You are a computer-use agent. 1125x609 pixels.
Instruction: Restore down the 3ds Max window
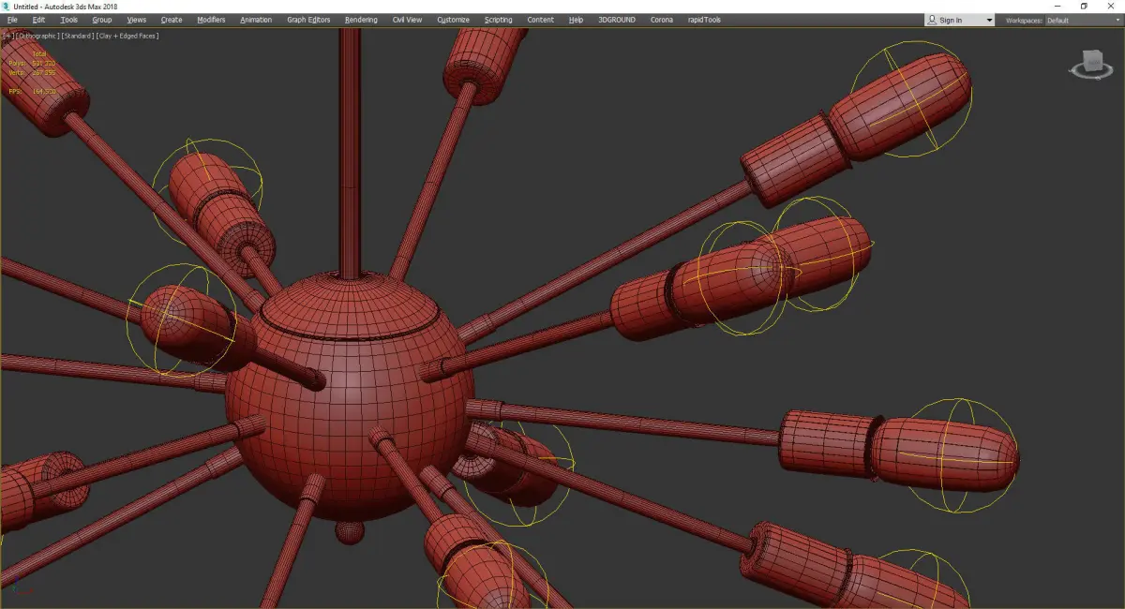[x=1084, y=6]
